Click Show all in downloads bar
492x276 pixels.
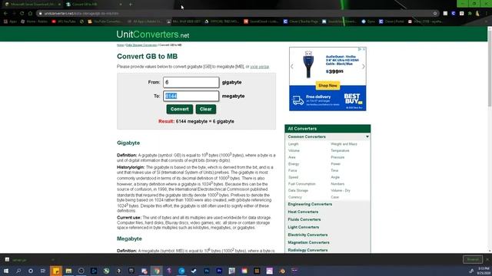tap(473, 259)
